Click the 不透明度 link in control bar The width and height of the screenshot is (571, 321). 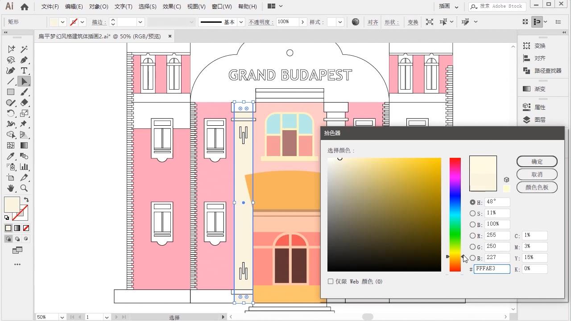click(x=261, y=22)
